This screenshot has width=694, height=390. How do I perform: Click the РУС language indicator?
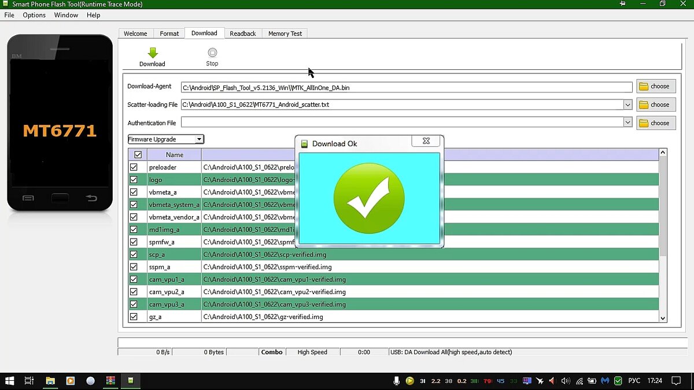(x=634, y=381)
